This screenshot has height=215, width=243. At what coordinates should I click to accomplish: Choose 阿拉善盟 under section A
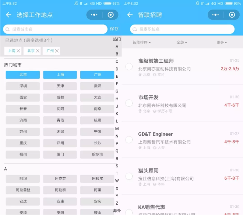click(23, 190)
